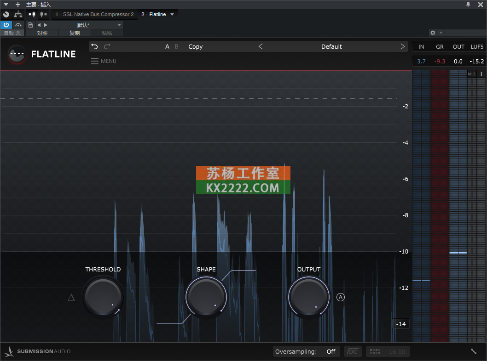This screenshot has width=487, height=361.
Task: Click the routing tree icon
Action: pos(18,14)
